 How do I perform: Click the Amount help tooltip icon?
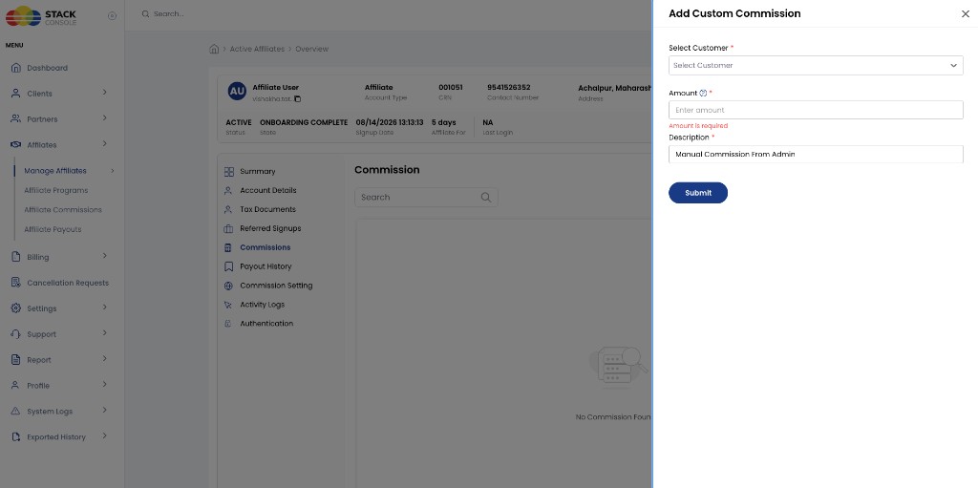coord(703,93)
